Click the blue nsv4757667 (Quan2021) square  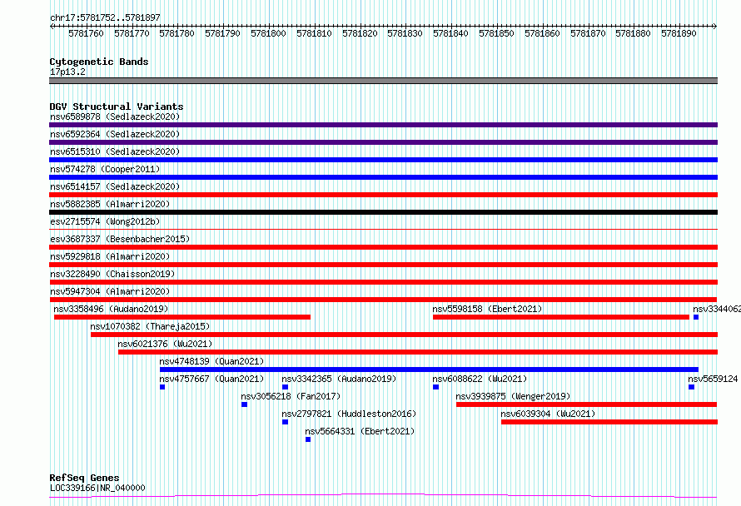coord(162,387)
